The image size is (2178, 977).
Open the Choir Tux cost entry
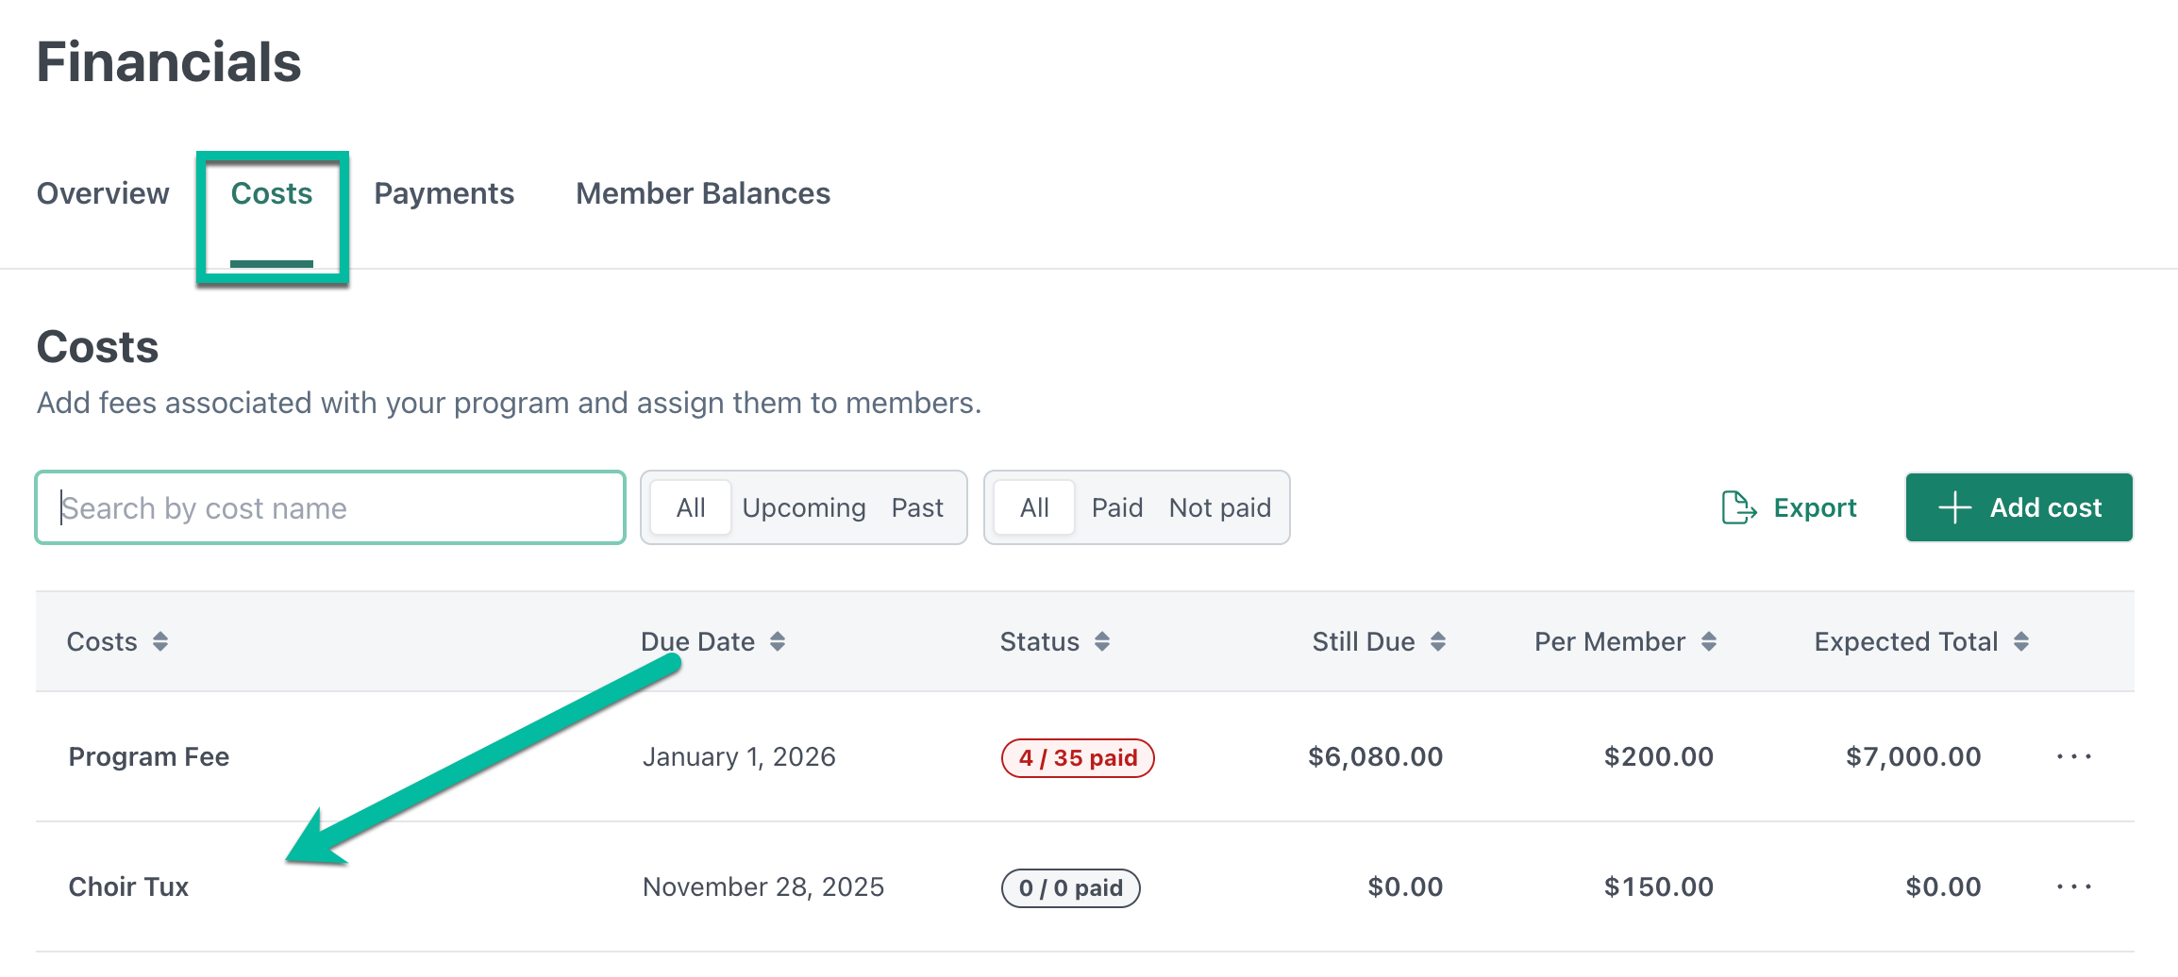pos(129,887)
